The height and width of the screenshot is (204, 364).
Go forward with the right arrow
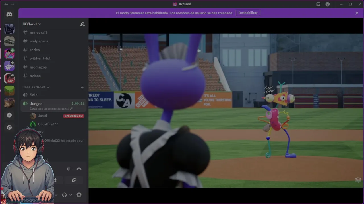tap(12, 4)
